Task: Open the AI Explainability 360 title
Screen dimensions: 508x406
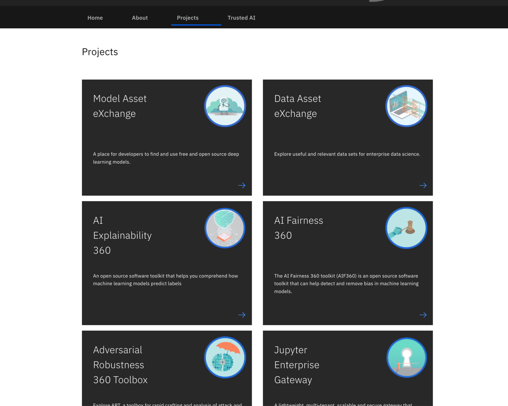Action: (122, 235)
